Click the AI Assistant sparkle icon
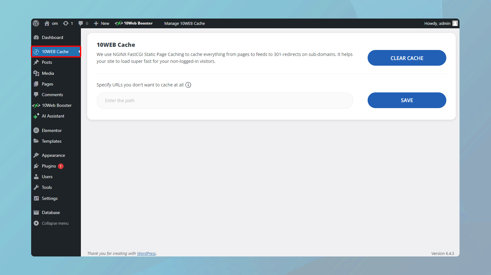This screenshot has height=275, width=491. 36,116
